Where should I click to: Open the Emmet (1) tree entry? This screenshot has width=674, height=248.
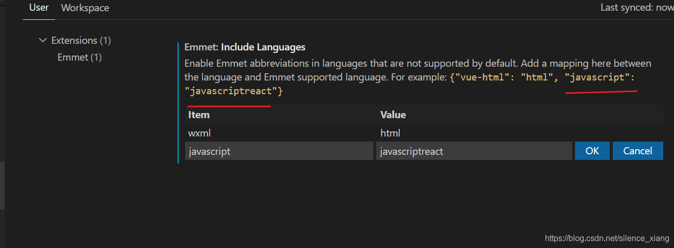pyautogui.click(x=80, y=57)
